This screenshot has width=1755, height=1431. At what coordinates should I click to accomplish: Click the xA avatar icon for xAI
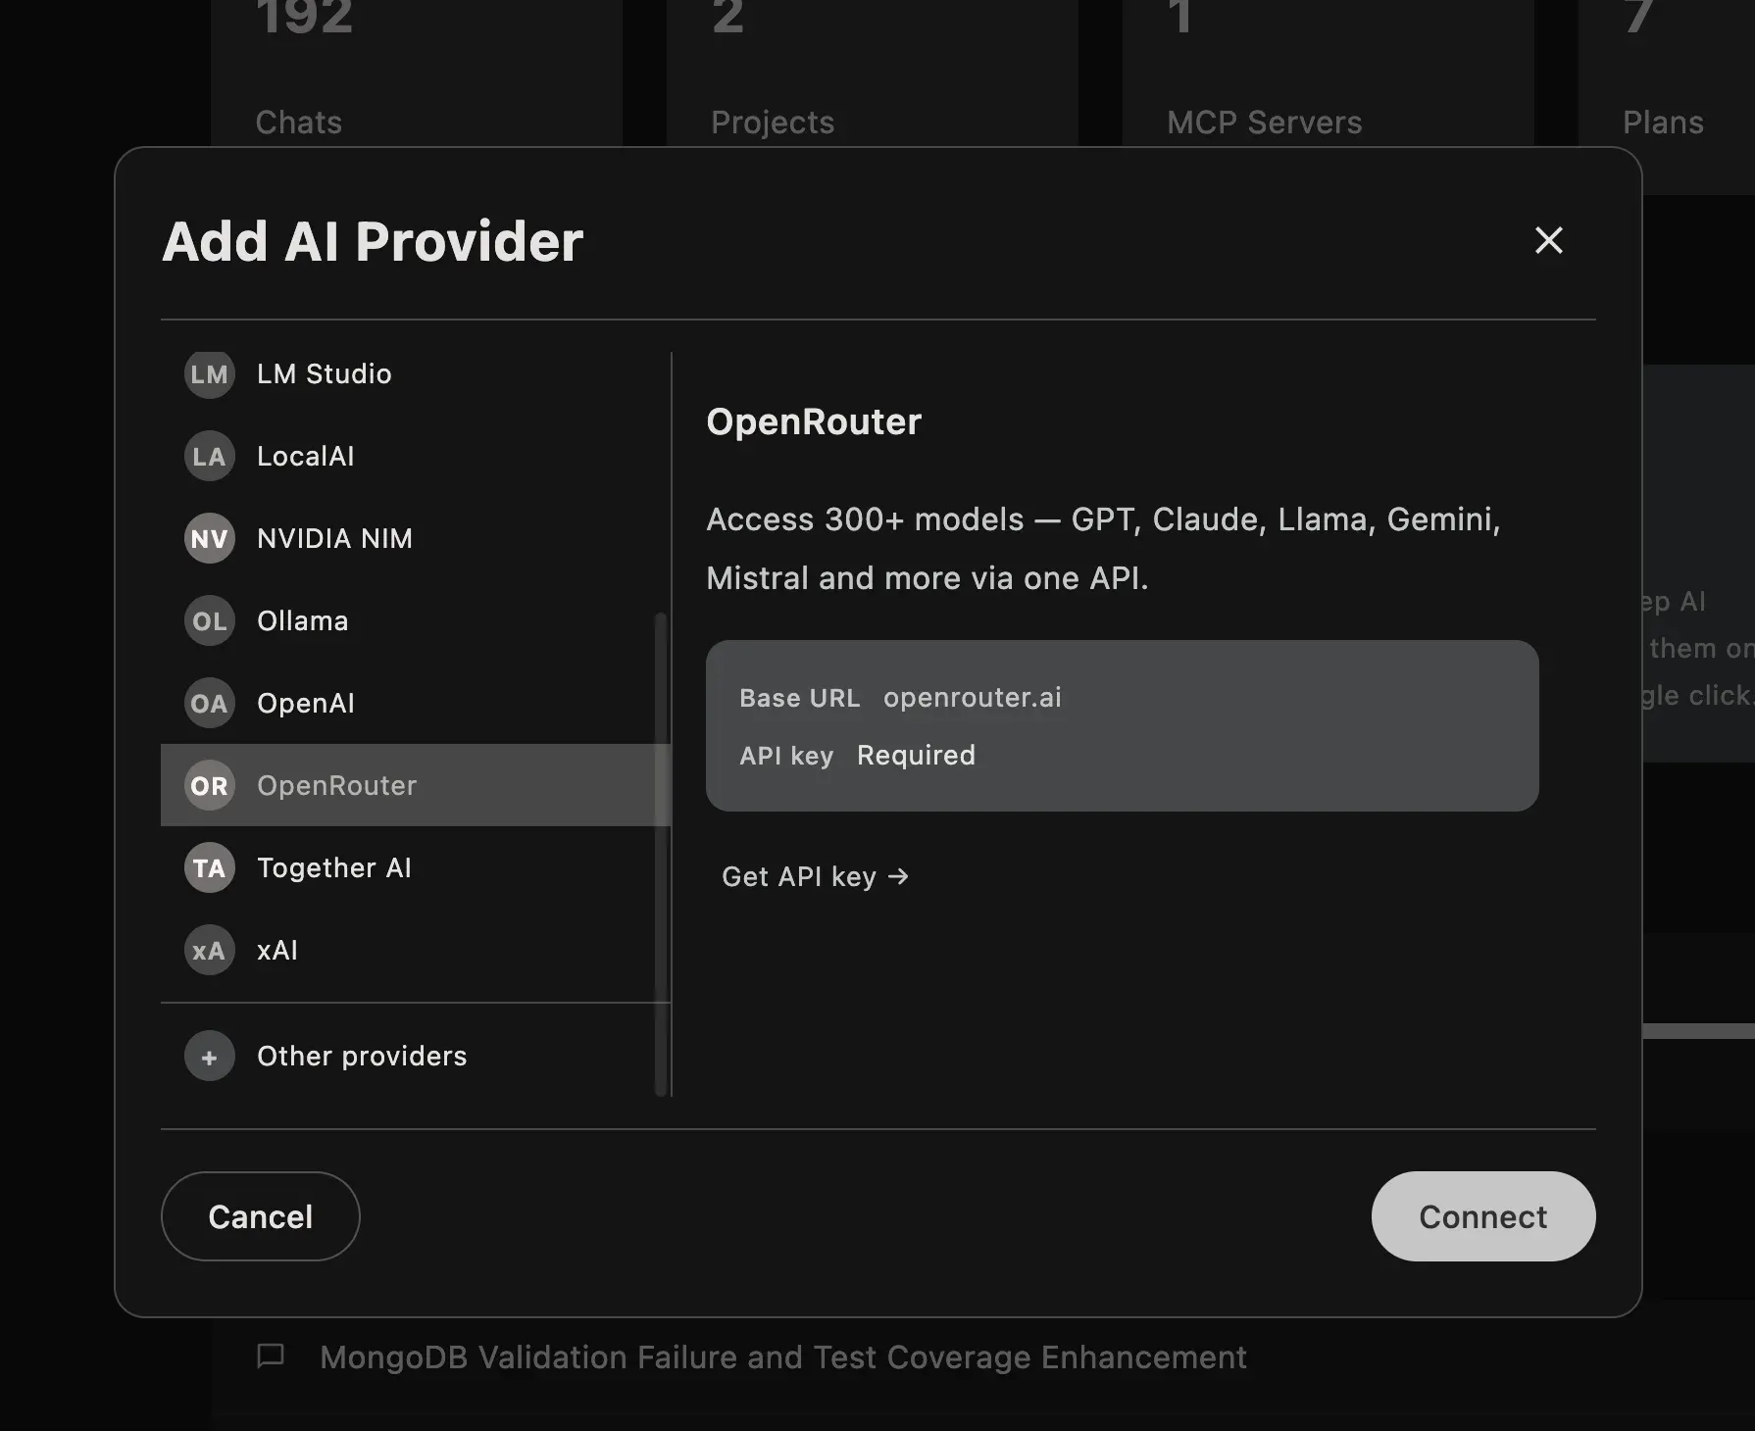click(209, 950)
